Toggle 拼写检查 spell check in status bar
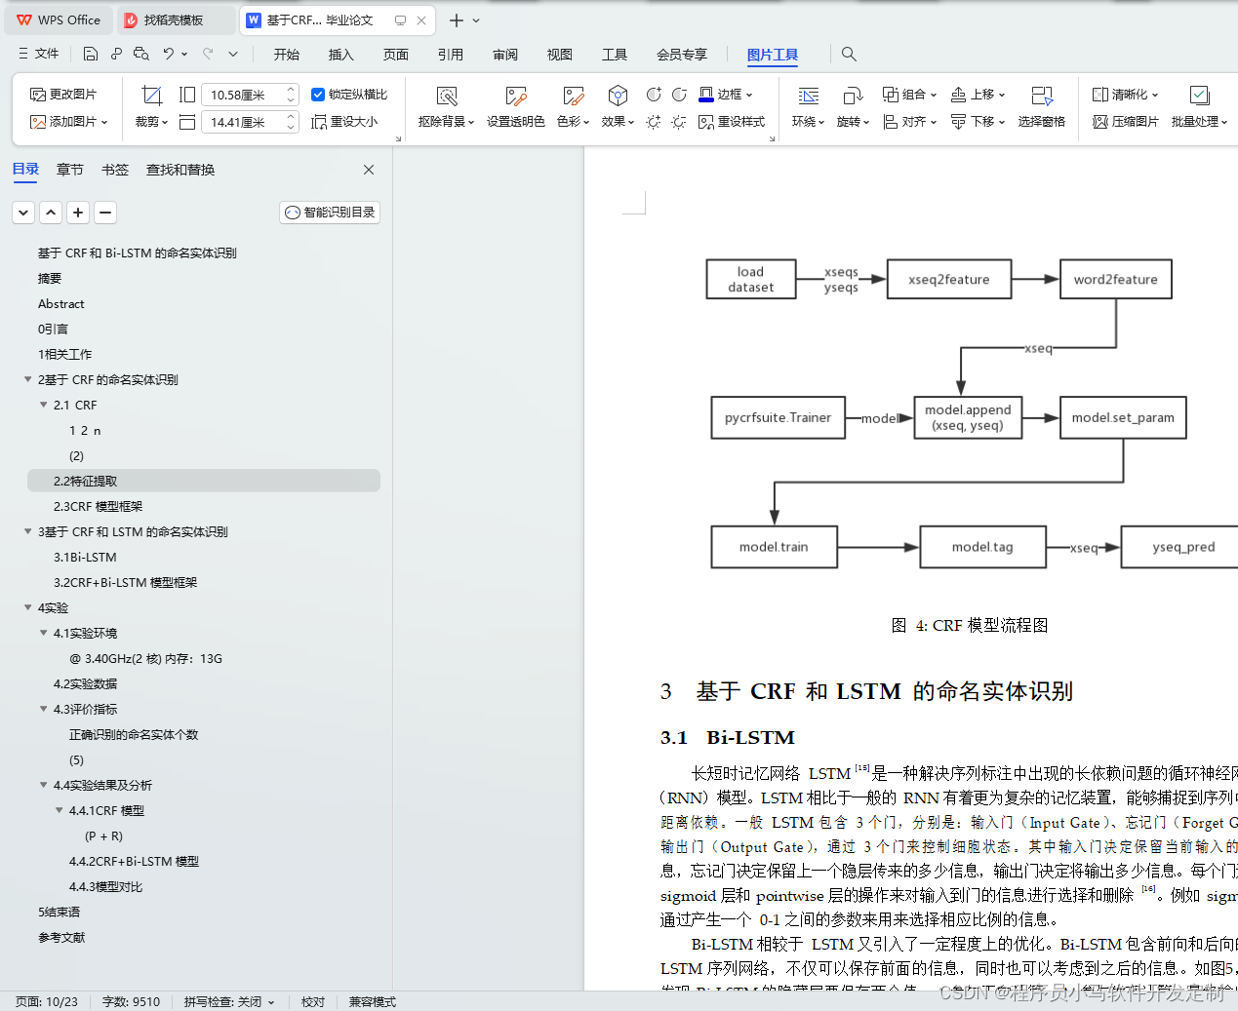The image size is (1238, 1011). pyautogui.click(x=227, y=1001)
